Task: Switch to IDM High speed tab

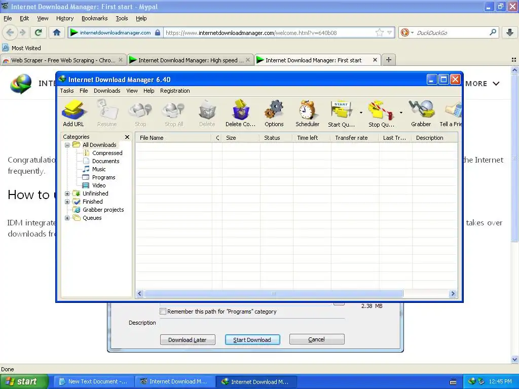Action: coord(191,60)
